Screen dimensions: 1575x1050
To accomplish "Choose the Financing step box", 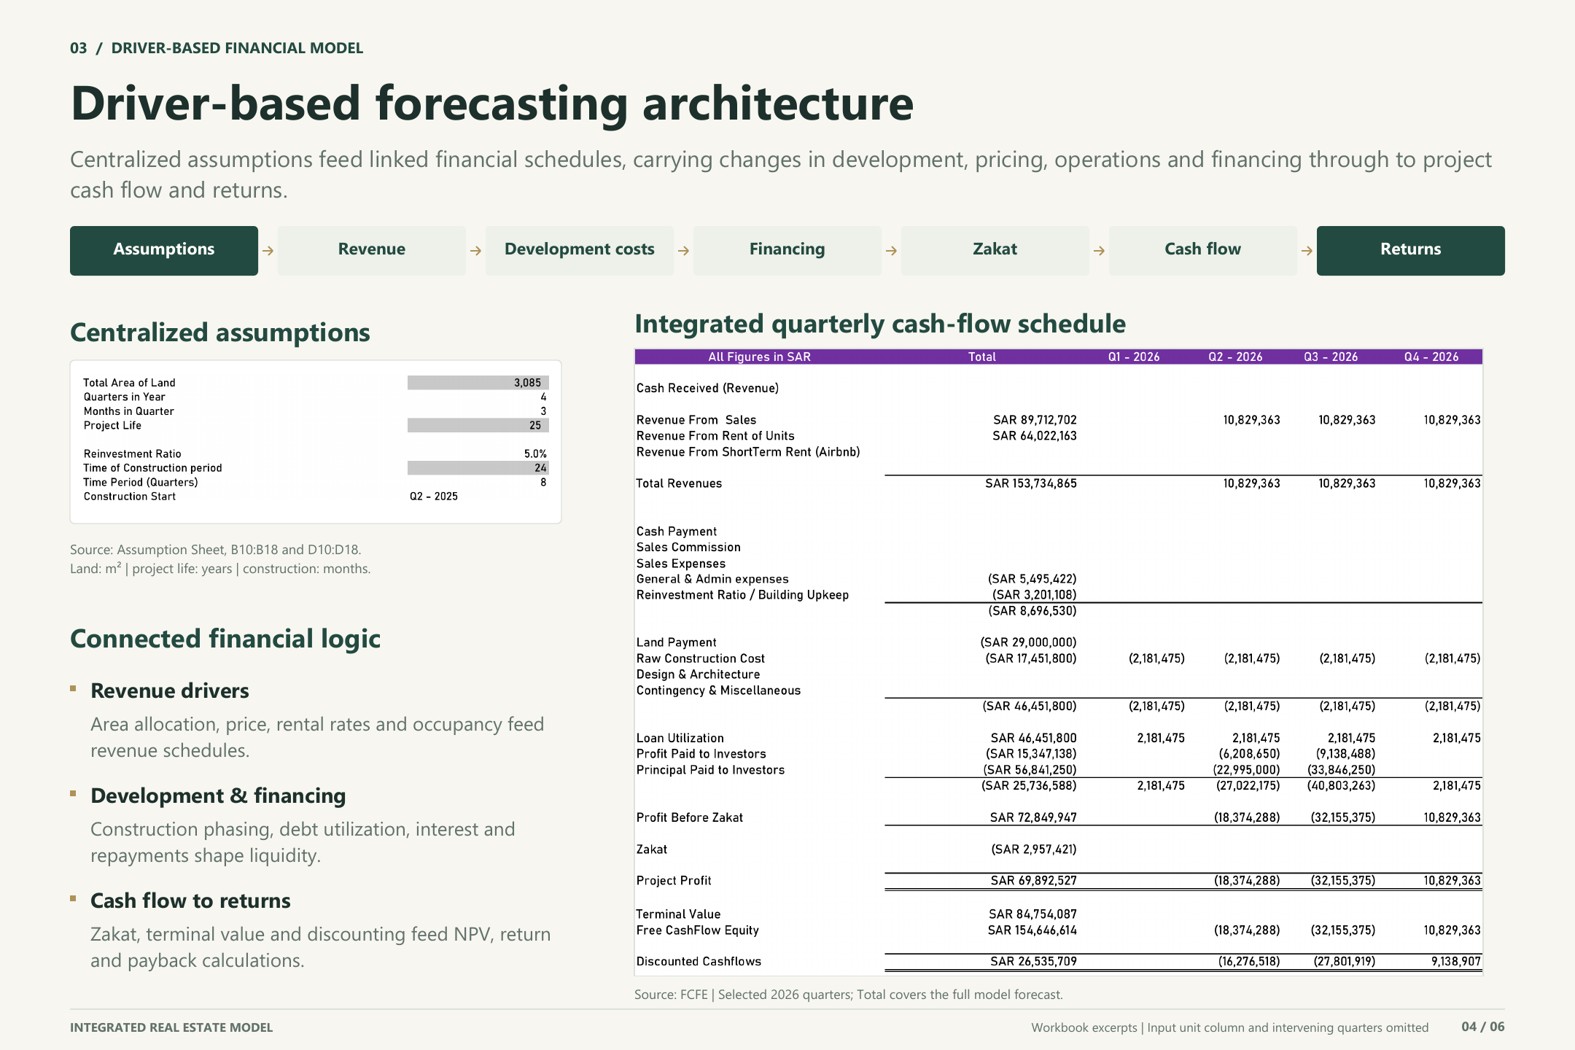I will point(787,250).
